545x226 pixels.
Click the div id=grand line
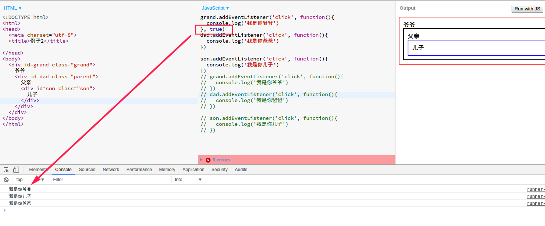pos(52,65)
